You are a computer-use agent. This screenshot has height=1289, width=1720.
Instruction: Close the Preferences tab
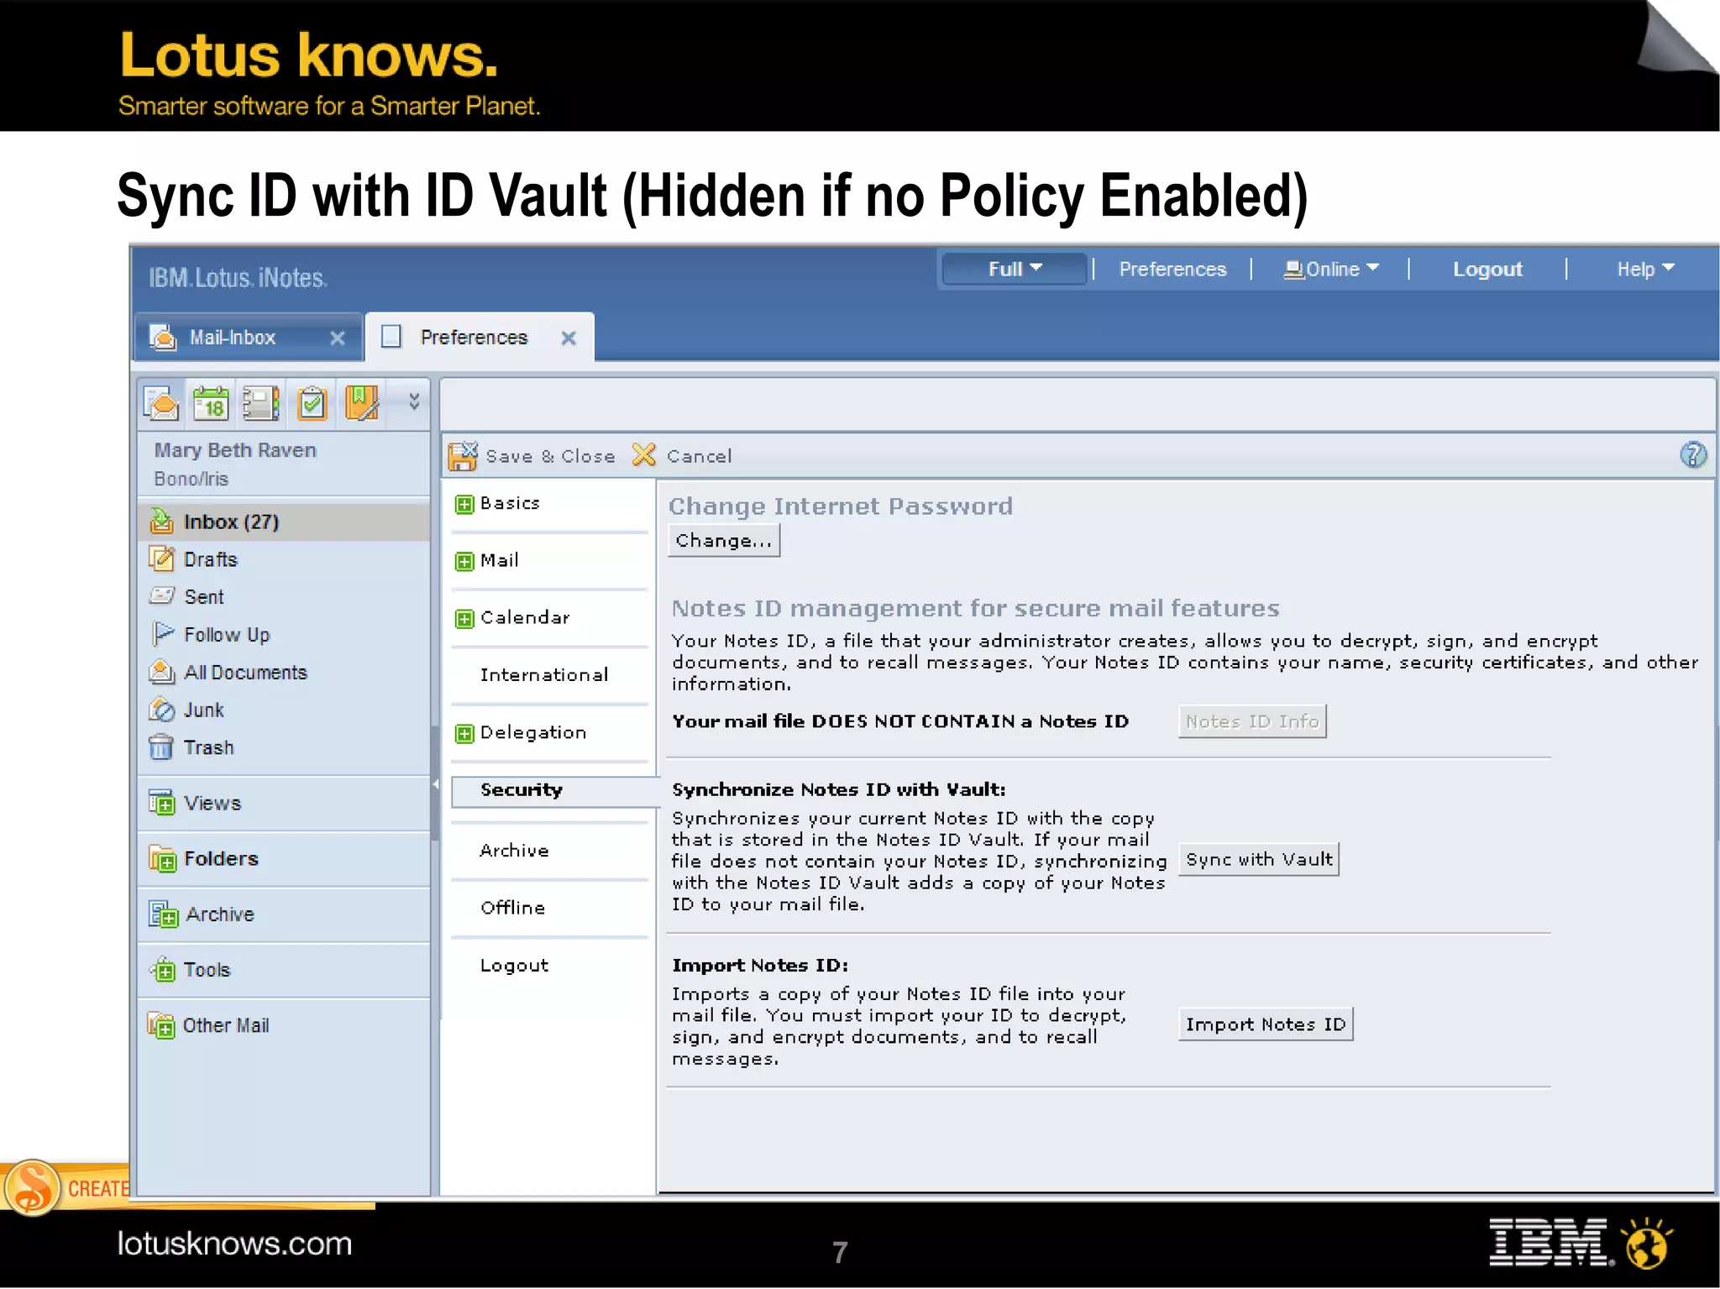coord(569,338)
